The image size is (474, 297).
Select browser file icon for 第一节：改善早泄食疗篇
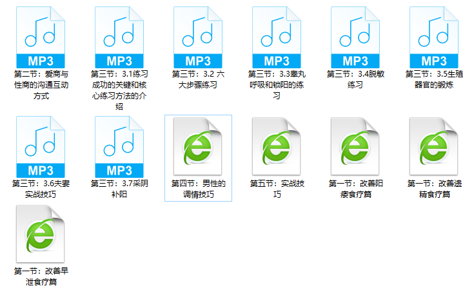41,234
